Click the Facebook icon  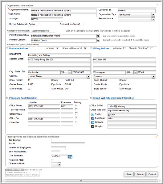[93, 118]
